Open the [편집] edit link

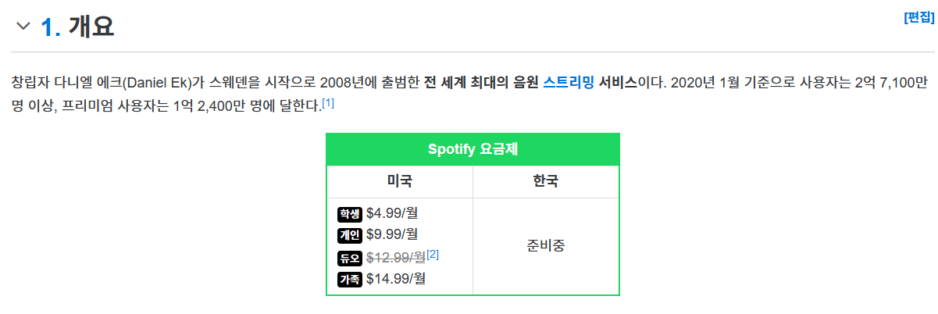coord(919,17)
